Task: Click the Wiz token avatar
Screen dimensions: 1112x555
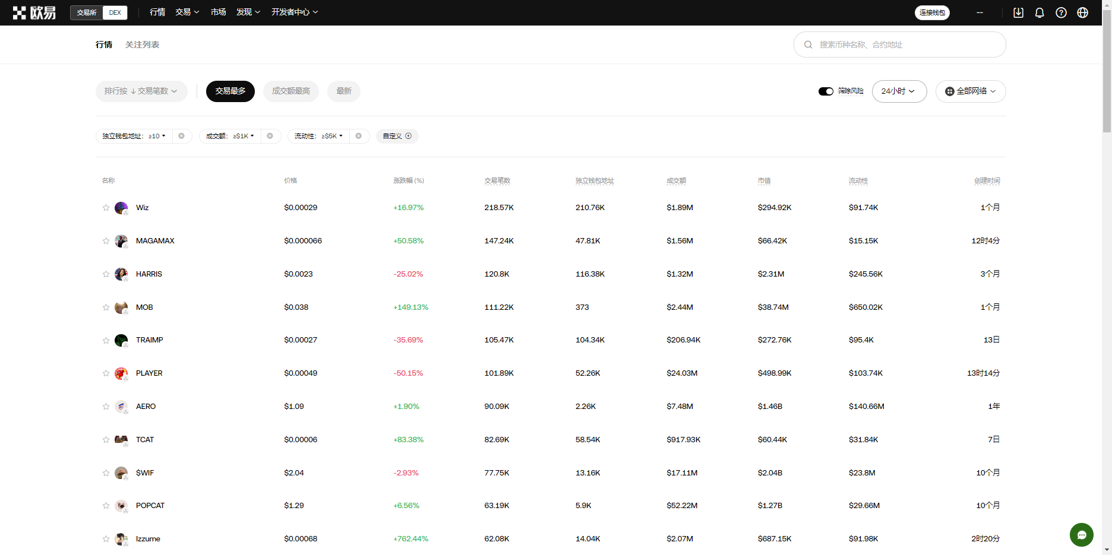Action: [x=121, y=208]
